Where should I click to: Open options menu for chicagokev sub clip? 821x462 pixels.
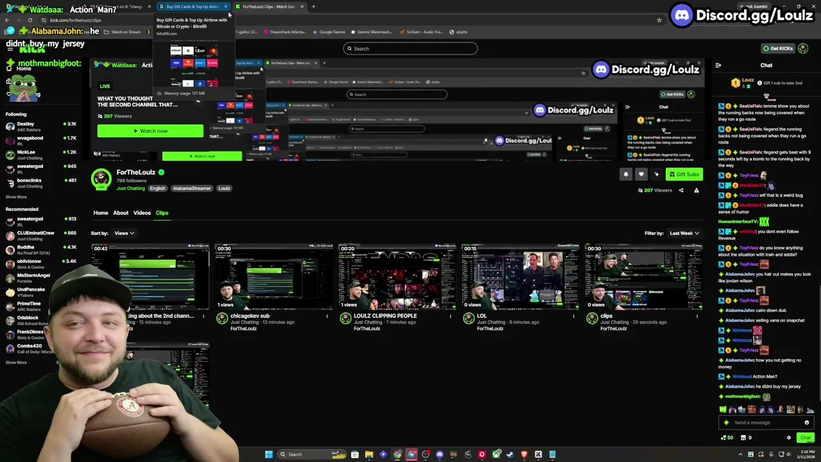(327, 316)
